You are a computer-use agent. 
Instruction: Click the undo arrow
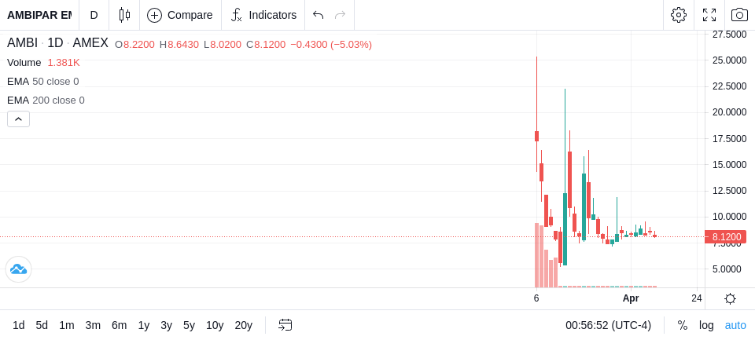tap(318, 15)
